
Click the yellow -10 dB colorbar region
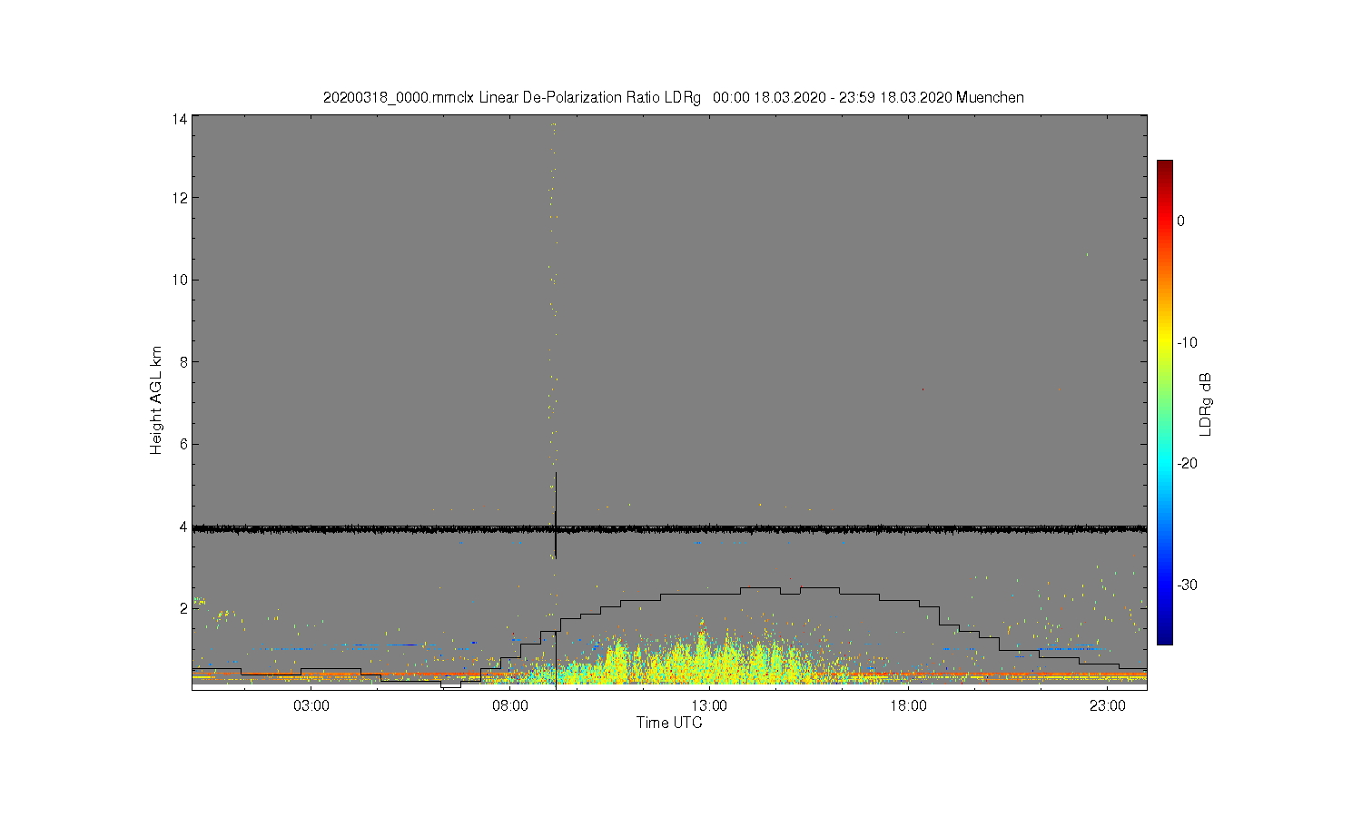(x=1164, y=342)
